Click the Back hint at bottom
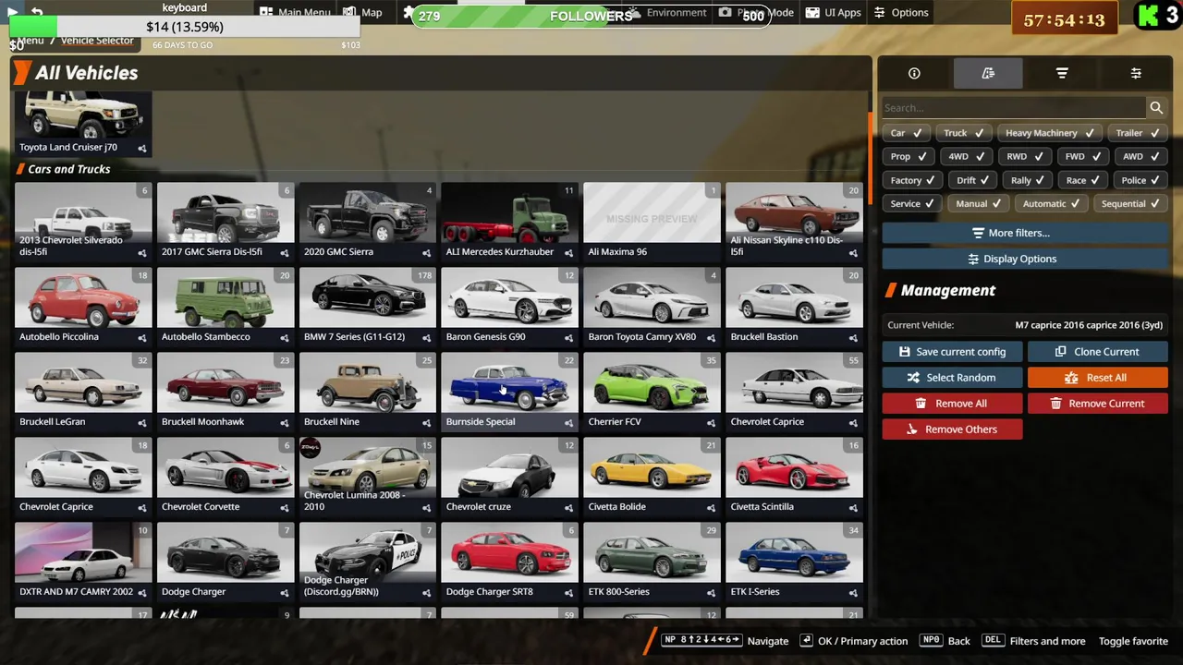1183x665 pixels. [x=945, y=641]
